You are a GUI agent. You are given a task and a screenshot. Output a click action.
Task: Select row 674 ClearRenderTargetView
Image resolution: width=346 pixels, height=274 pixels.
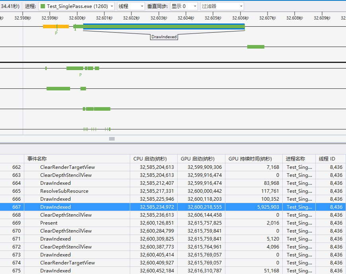(173, 262)
